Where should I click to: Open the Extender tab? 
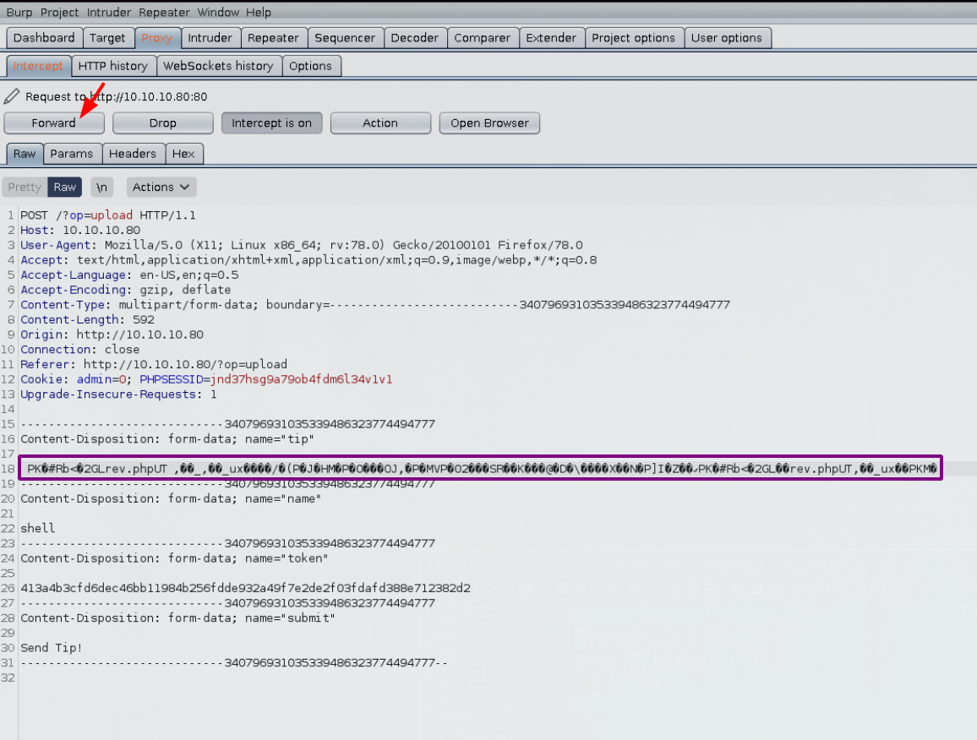coord(551,38)
